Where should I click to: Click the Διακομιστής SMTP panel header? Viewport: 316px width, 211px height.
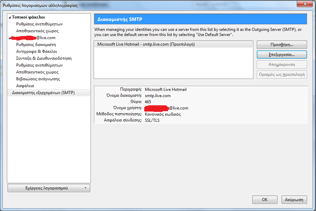(x=201, y=19)
